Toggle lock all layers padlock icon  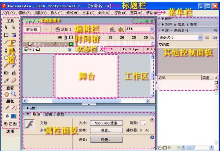(x=65, y=38)
